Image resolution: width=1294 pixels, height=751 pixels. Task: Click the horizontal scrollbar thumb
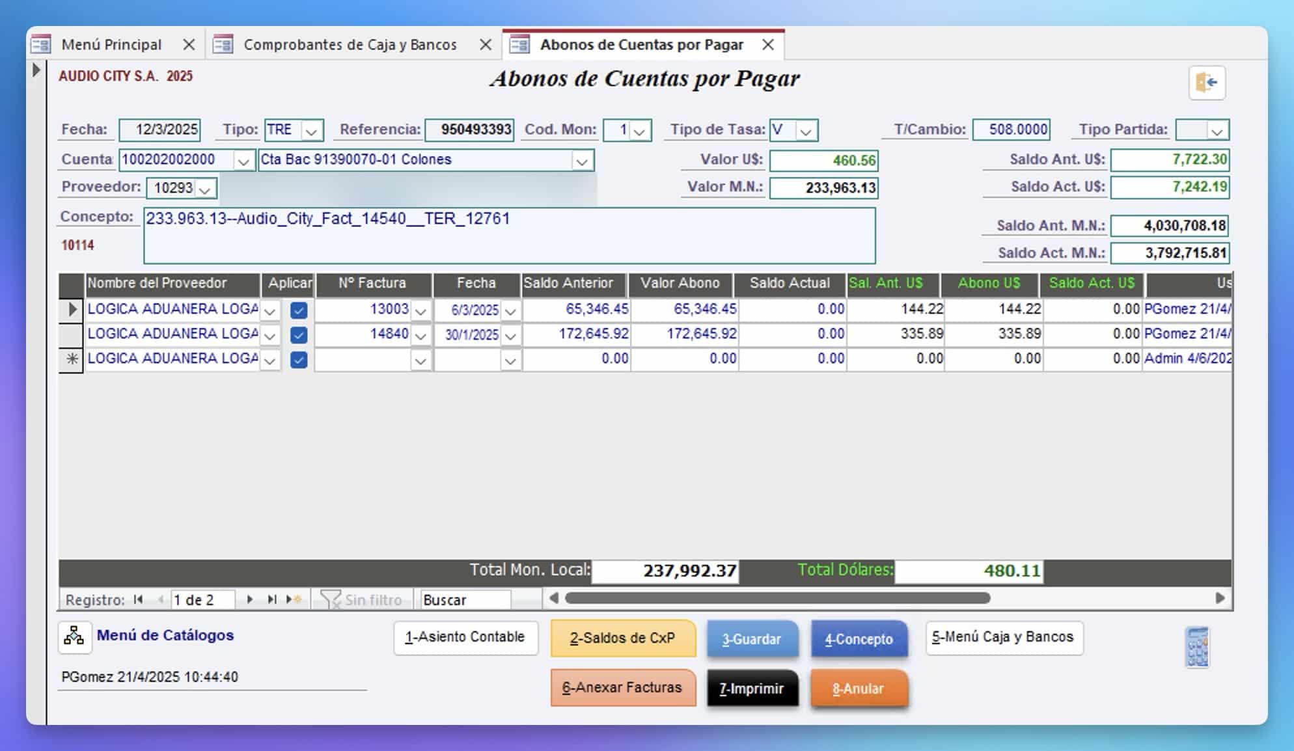coord(777,598)
